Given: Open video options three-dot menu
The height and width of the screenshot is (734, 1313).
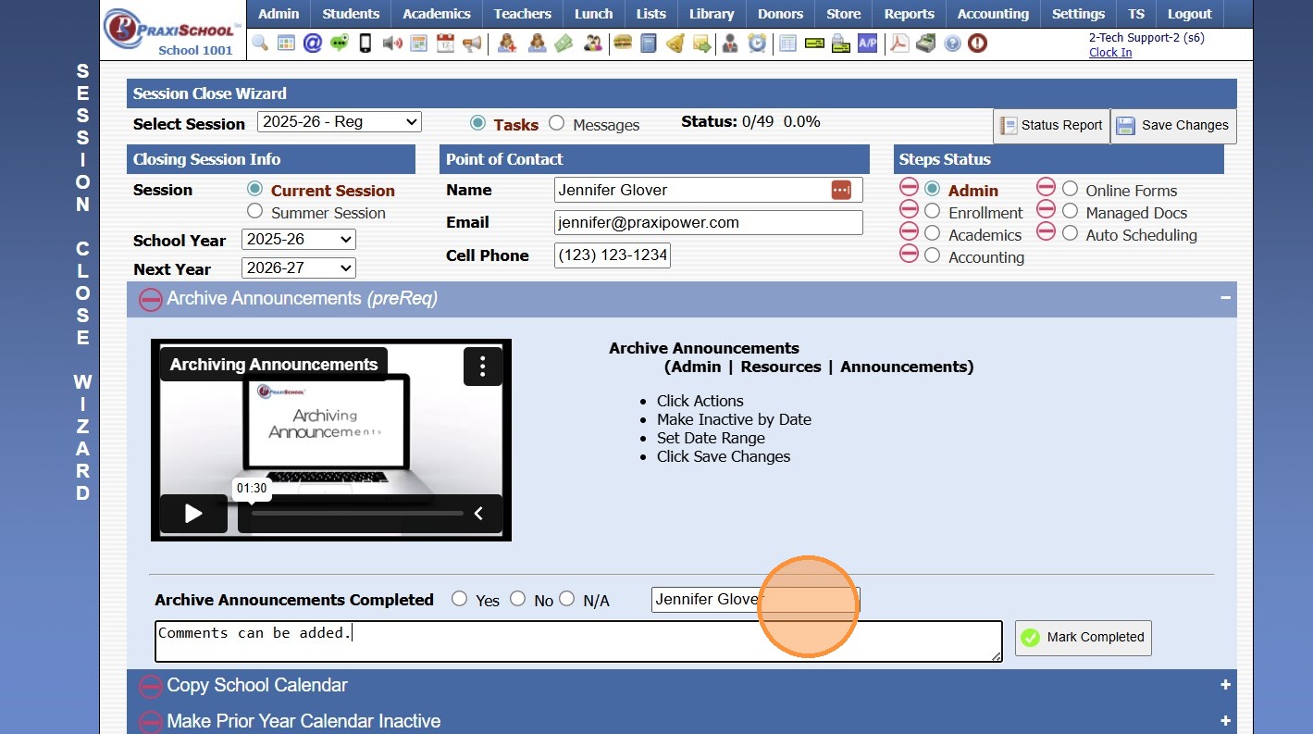Looking at the screenshot, I should 482,366.
